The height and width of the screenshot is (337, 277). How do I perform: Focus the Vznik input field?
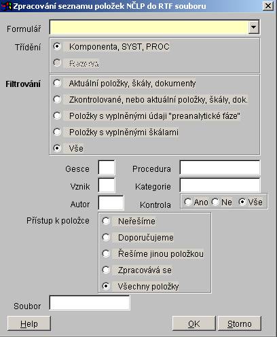coord(107,185)
